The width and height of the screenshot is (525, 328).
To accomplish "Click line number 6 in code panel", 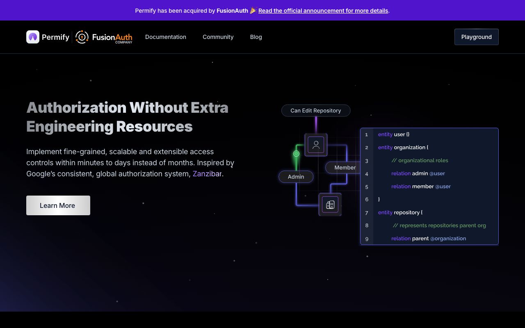I will tap(367, 199).
